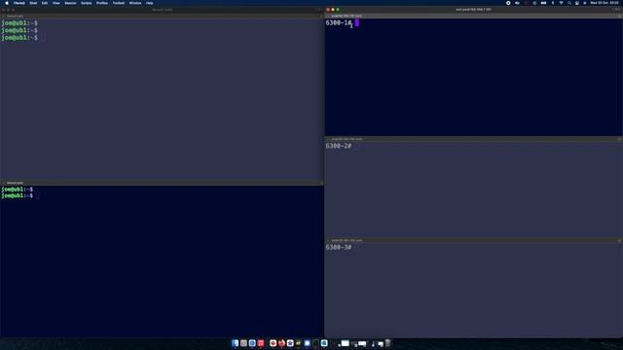Focus the 6300-2# terminal pane prompt
The height and width of the screenshot is (350, 623).
(339, 146)
